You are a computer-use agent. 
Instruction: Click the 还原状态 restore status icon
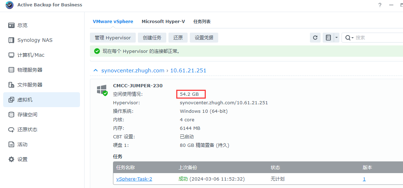[11, 129]
